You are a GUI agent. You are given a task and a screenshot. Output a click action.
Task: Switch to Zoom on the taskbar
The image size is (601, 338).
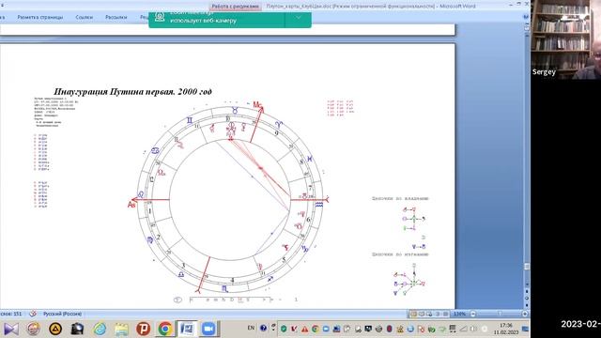pos(208,329)
